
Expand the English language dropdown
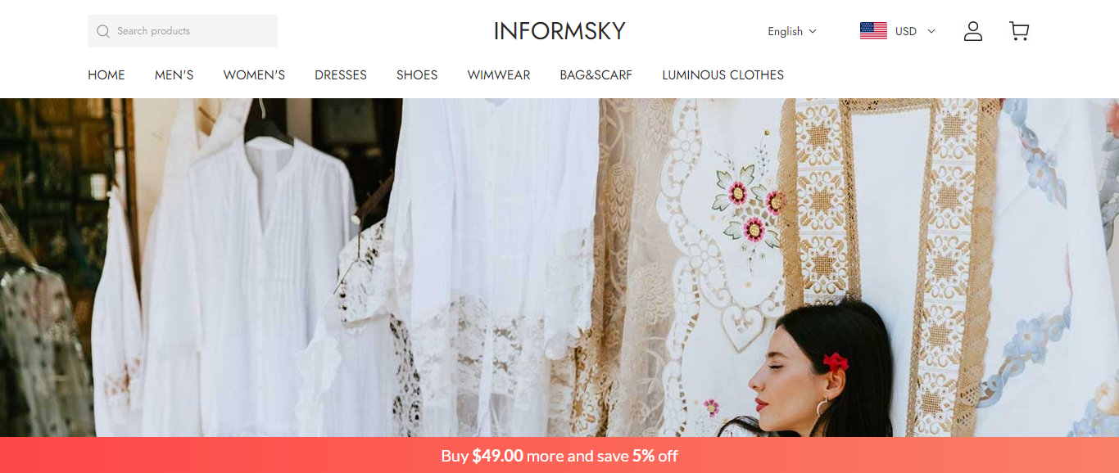tap(791, 31)
